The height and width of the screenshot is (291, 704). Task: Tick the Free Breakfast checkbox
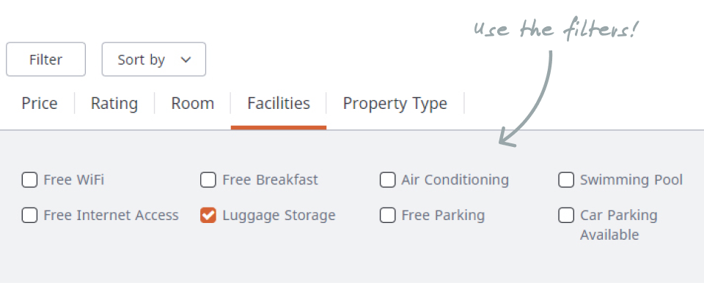(208, 180)
